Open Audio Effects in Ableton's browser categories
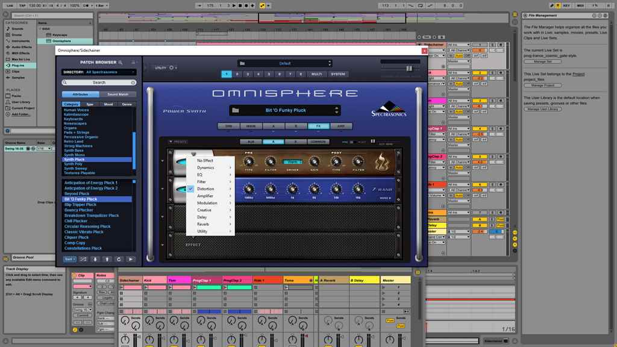617x347 pixels. point(21,47)
